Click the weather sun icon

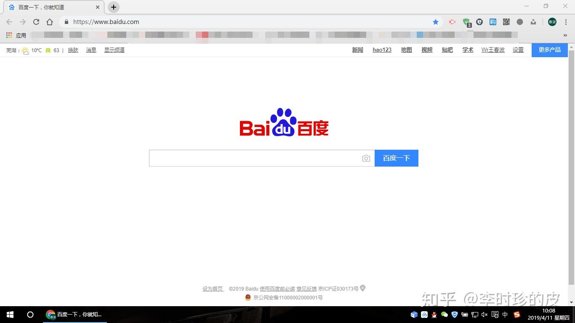25,50
